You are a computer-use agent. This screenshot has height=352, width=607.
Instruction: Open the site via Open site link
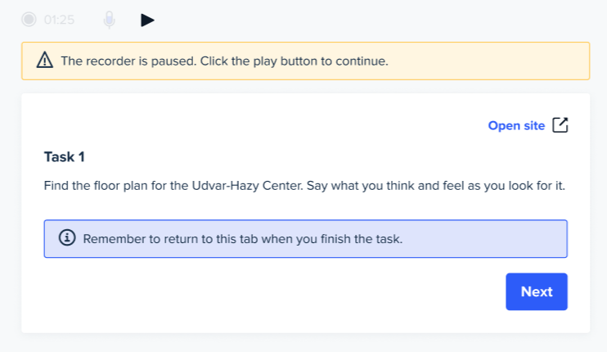pyautogui.click(x=516, y=125)
